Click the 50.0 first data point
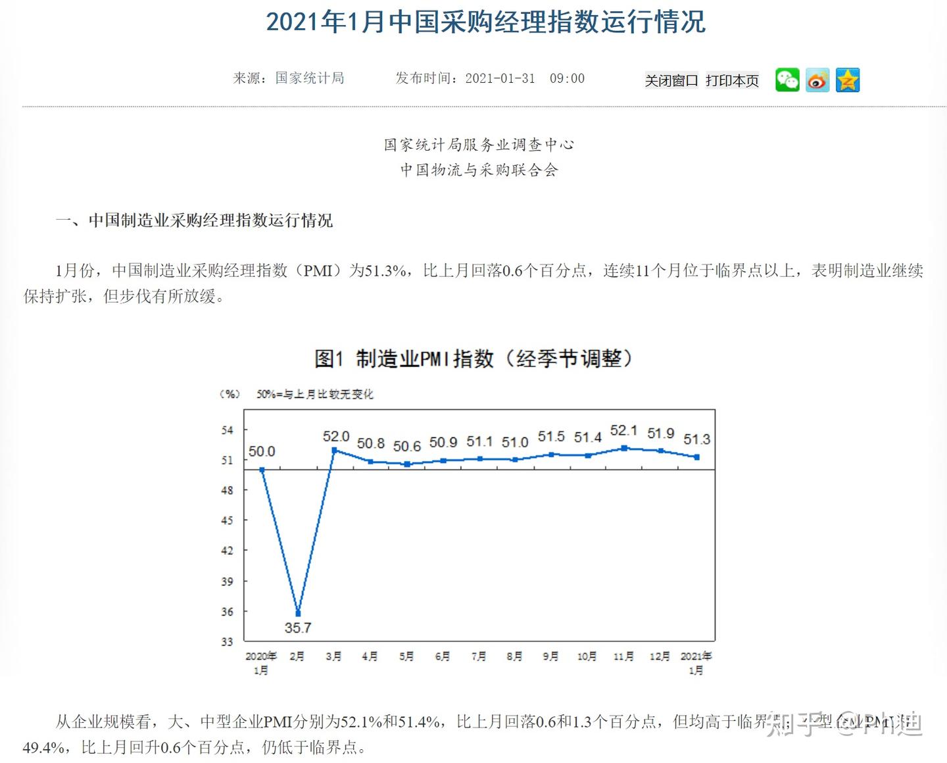The width and height of the screenshot is (947, 763). [261, 469]
